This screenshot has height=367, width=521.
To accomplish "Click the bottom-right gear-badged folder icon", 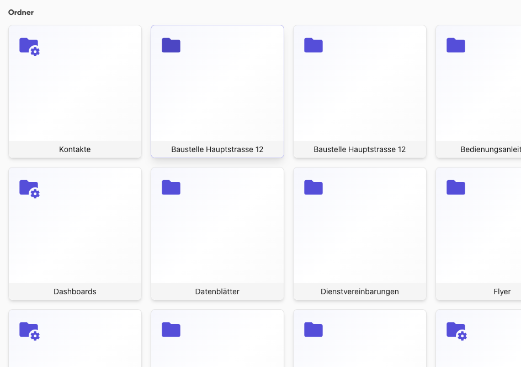I will [x=456, y=331].
